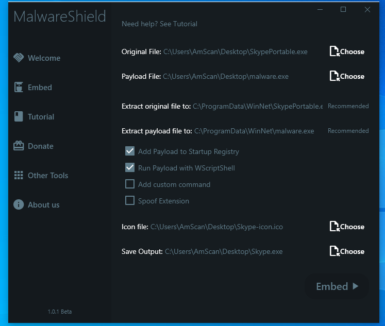Tick the Spoof Extension checkbox
Screen dimensions: 385x326
(x=130, y=201)
